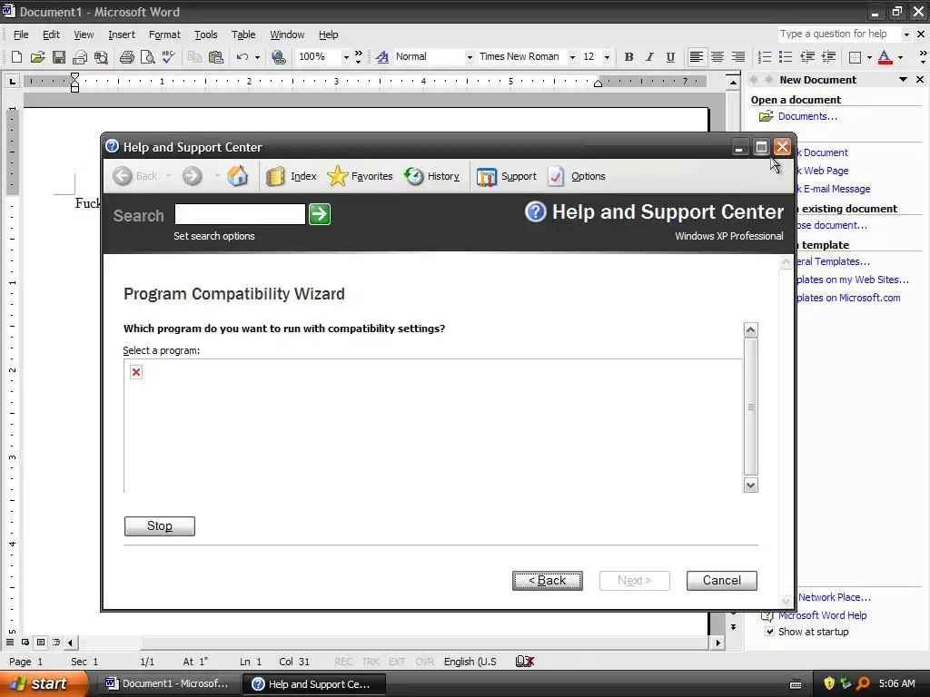Open the Insert menu in Word
Screen dimensions: 930x697
point(122,34)
